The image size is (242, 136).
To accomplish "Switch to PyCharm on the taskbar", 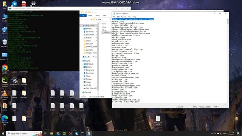I will coord(64,133).
